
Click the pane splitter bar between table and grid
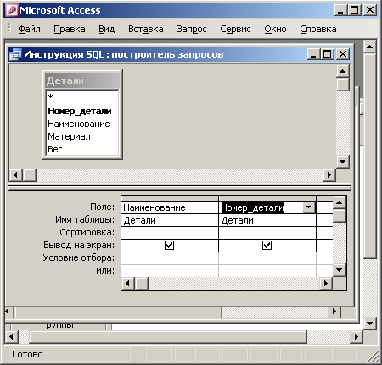pyautogui.click(x=180, y=188)
